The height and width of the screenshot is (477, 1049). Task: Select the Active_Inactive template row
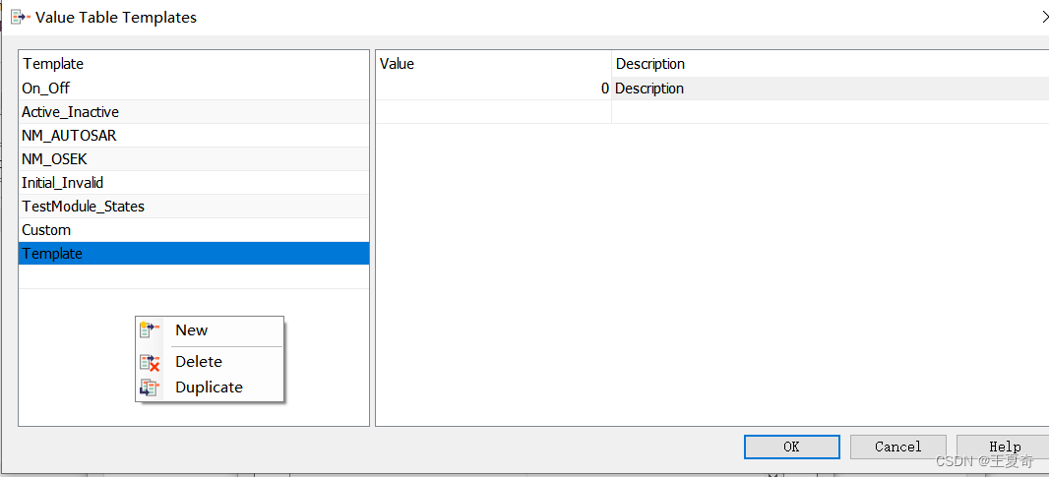(194, 112)
